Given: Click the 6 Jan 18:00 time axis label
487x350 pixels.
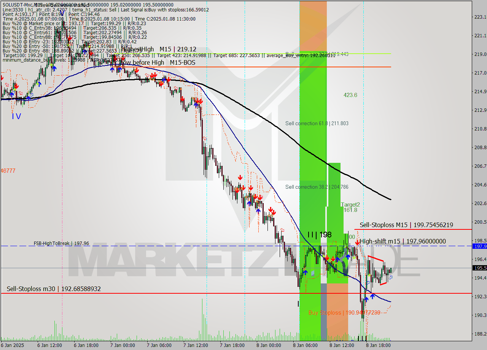Looking at the screenshot, I should tap(86, 345).
